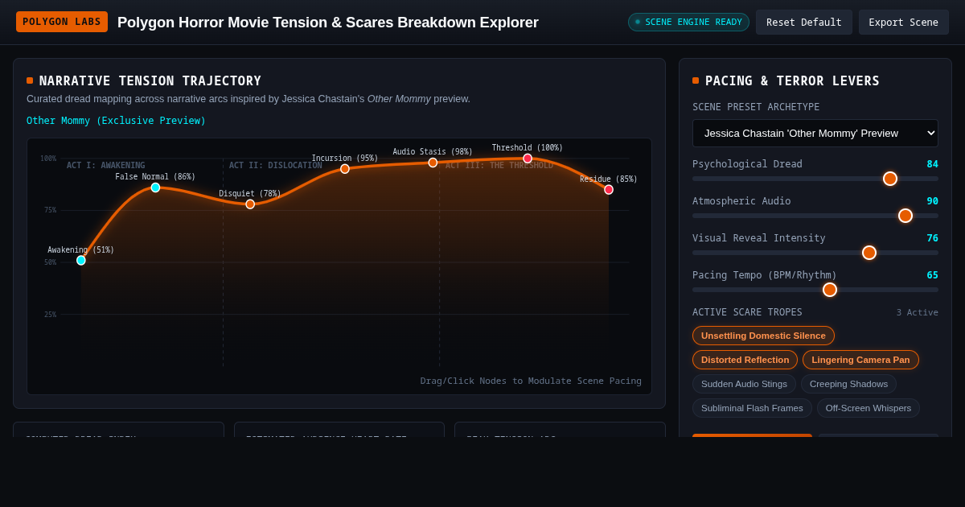
Task: Click the Atmospheric Audio value 90
Action: (932, 201)
